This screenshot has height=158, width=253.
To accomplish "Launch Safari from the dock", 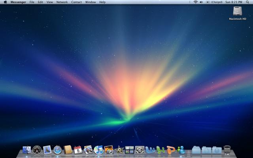I will pyautogui.click(x=58, y=150).
